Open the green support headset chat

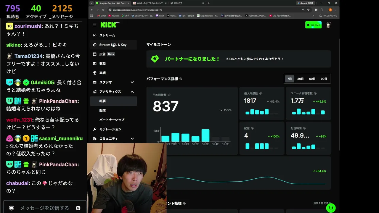(331, 208)
